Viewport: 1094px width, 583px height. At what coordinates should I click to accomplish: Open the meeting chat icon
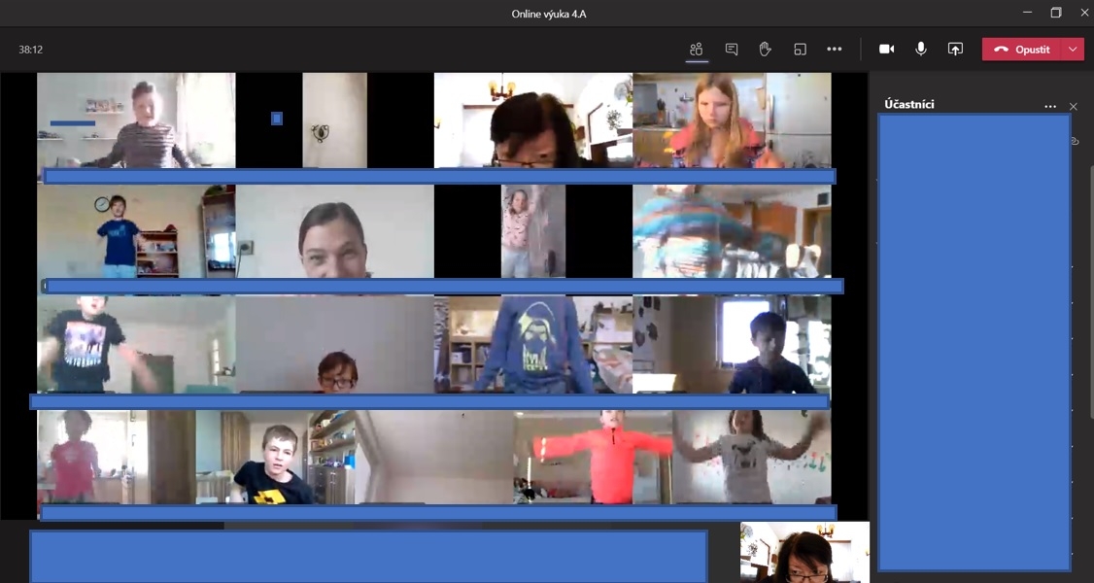click(732, 49)
